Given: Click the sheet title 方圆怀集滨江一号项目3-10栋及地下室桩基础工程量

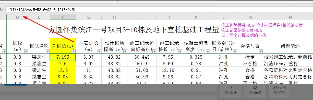Looking at the screenshot, I should (133, 30).
